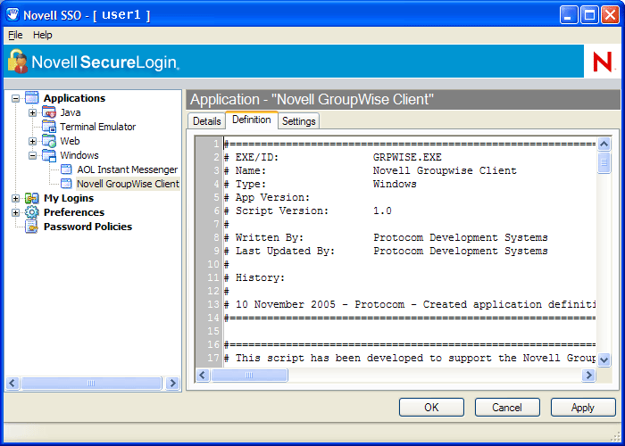Click the Web folder icon

click(x=49, y=141)
